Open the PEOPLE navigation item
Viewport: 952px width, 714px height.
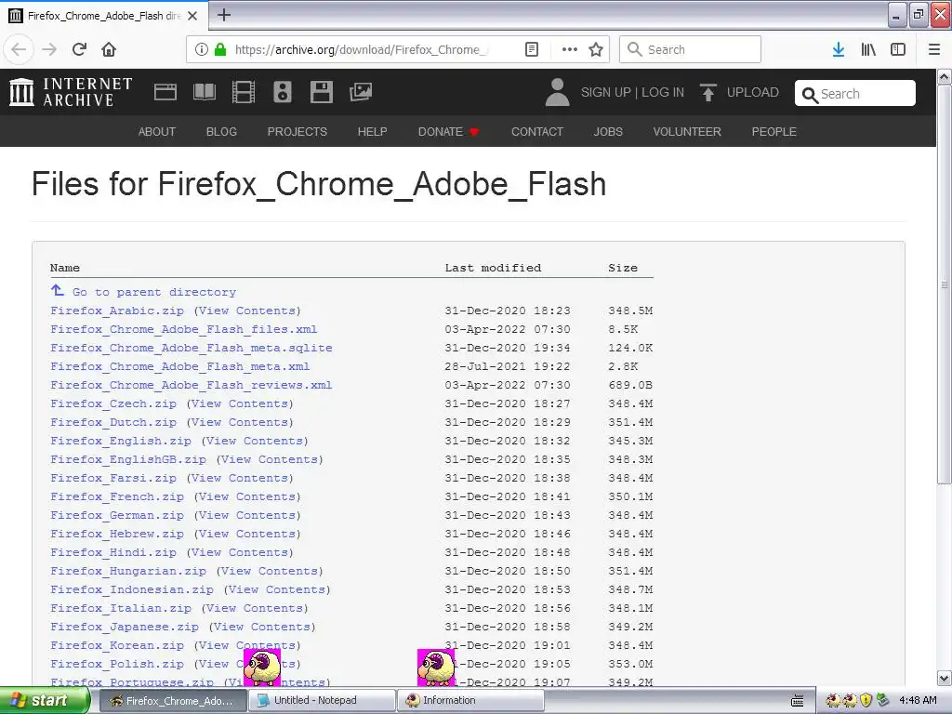(x=774, y=132)
